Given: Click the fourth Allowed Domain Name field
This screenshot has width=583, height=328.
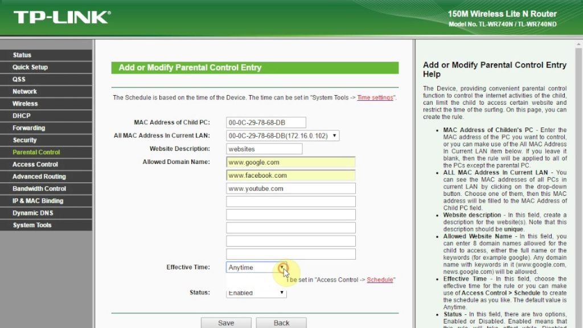Looking at the screenshot, I should pyautogui.click(x=291, y=202).
